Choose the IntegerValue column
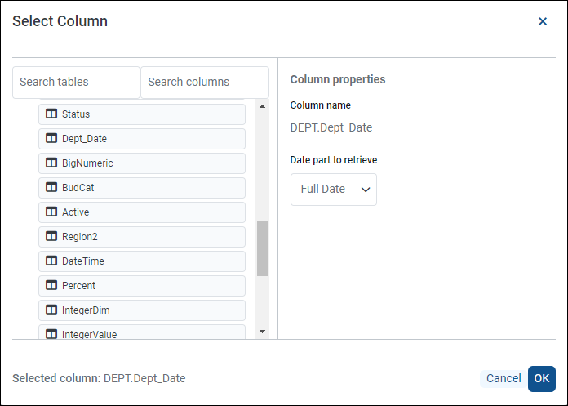This screenshot has width=568, height=406. pos(142,332)
